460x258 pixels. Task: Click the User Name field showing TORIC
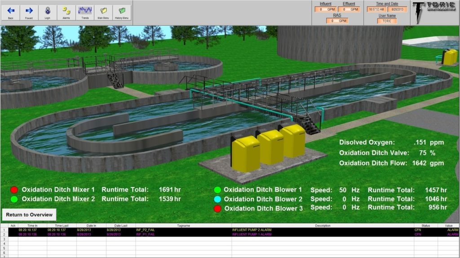tap(387, 21)
